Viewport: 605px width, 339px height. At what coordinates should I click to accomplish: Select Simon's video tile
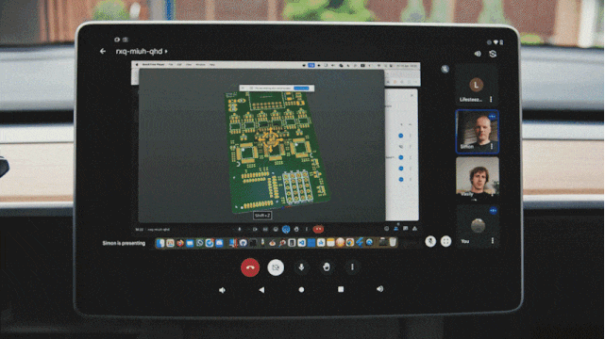pos(478,132)
